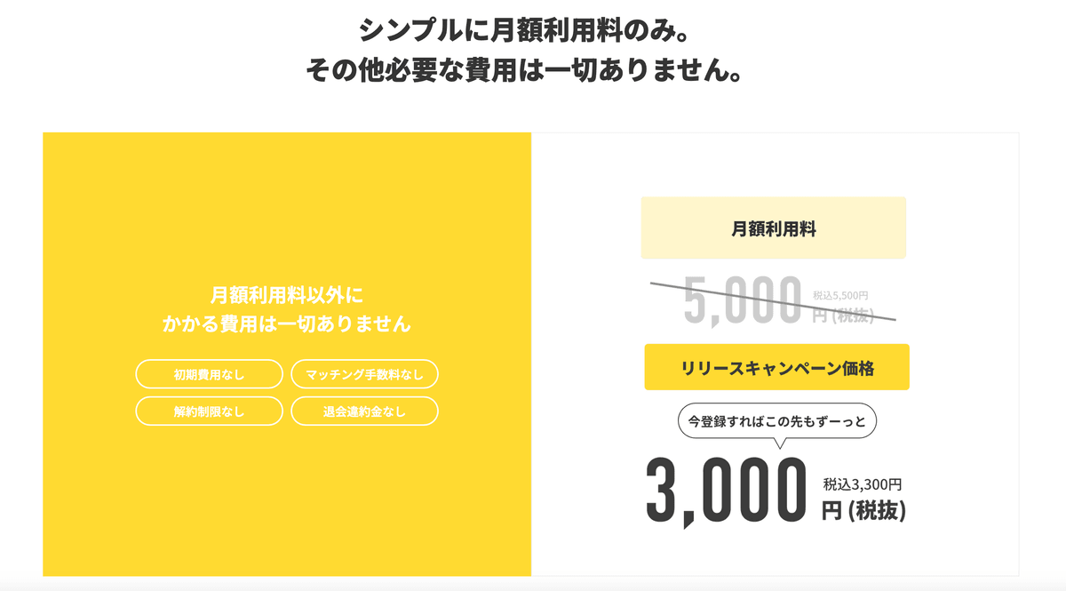
Task: Click the 初期費用なし pill badge
Action: click(x=209, y=375)
